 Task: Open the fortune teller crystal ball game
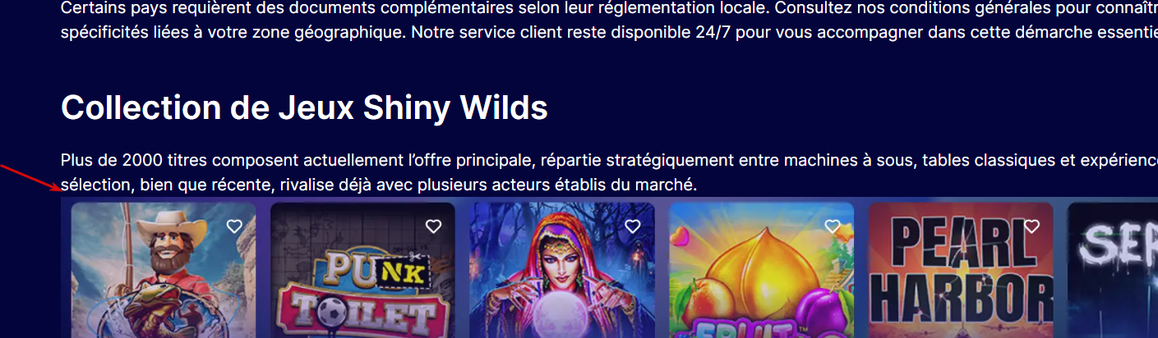point(562,270)
